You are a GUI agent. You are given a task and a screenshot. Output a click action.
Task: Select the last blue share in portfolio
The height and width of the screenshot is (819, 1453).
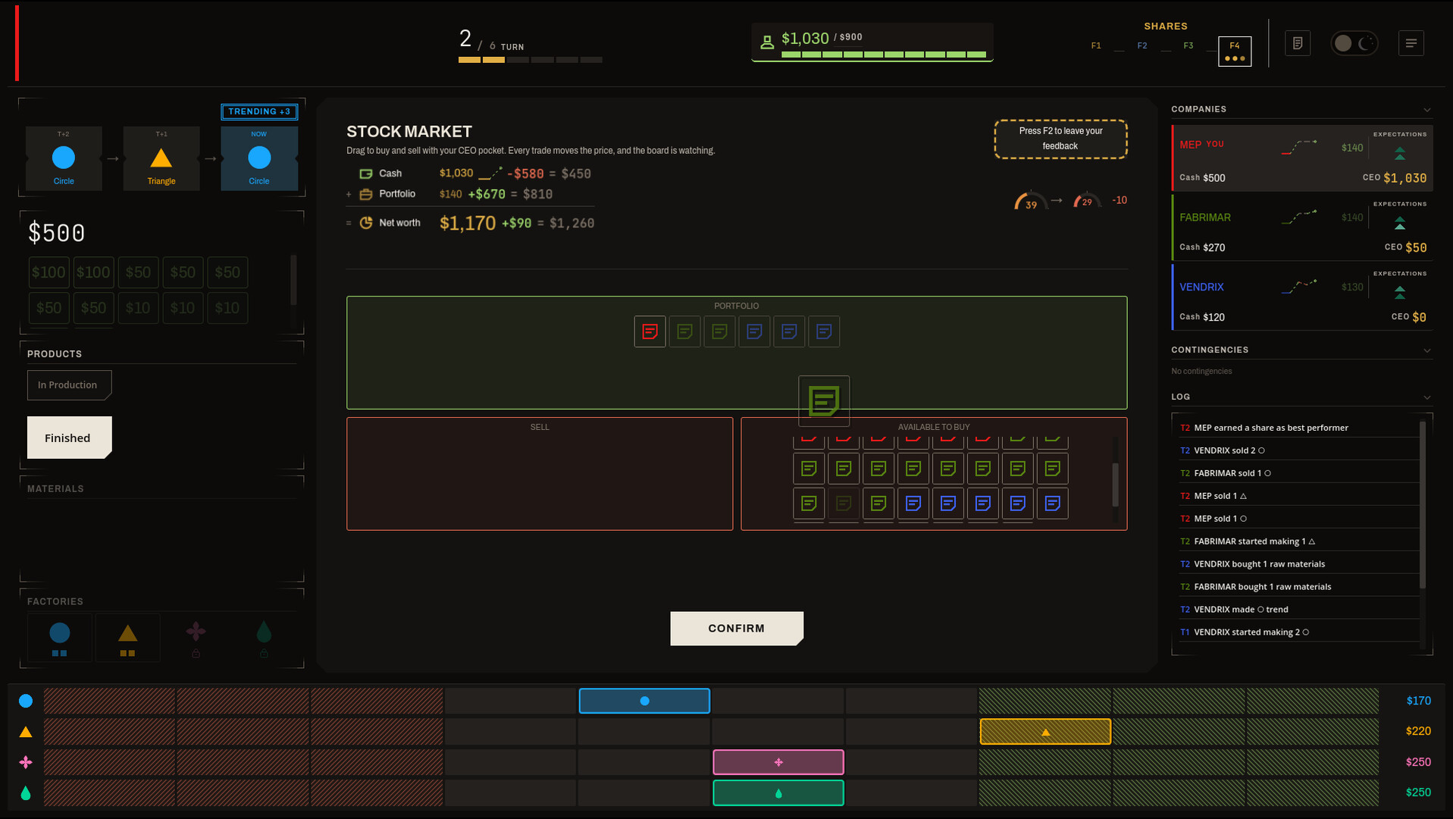(x=824, y=331)
